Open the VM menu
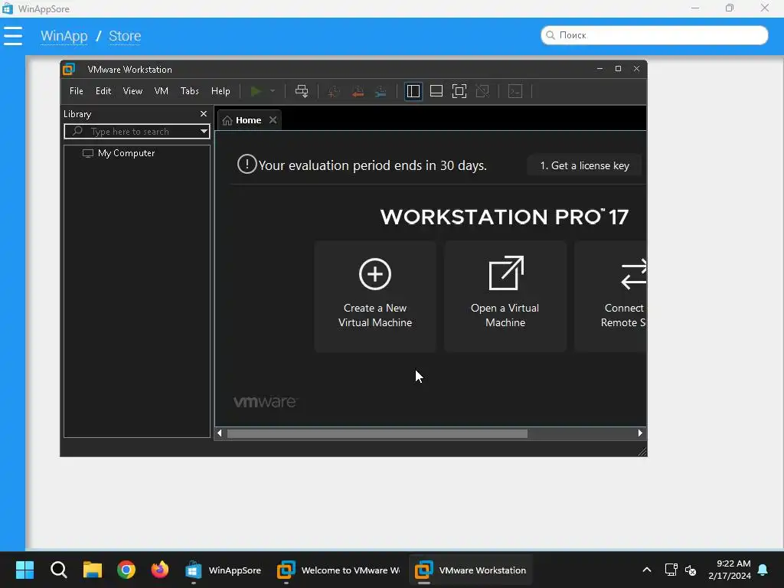 161,91
